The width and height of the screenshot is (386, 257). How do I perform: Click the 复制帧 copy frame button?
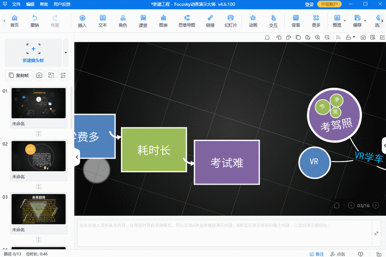19,75
